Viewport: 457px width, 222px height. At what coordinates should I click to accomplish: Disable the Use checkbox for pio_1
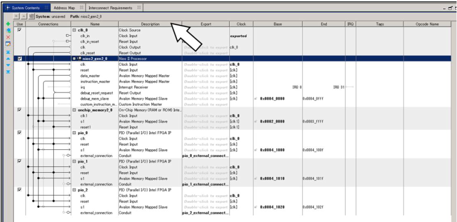pos(20,161)
